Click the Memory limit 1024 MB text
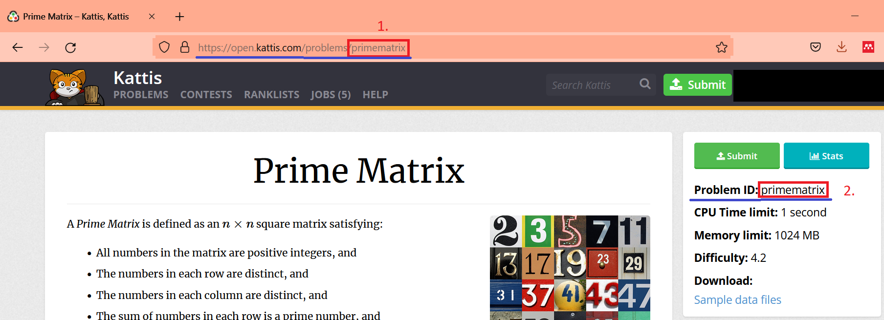The height and width of the screenshot is (320, 884). 757,235
